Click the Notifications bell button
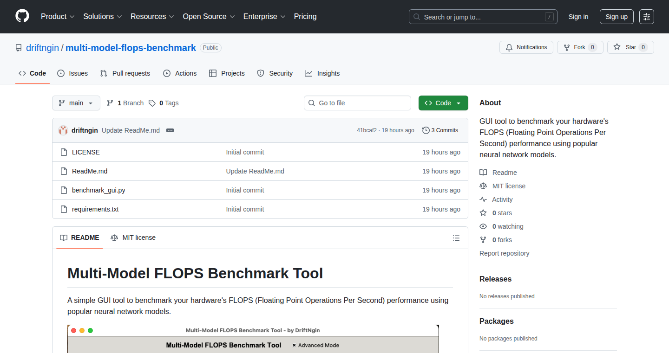The width and height of the screenshot is (669, 353). point(526,47)
